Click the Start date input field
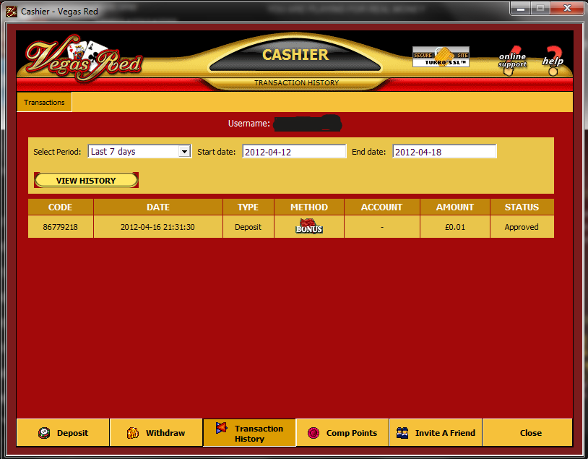 pos(294,152)
